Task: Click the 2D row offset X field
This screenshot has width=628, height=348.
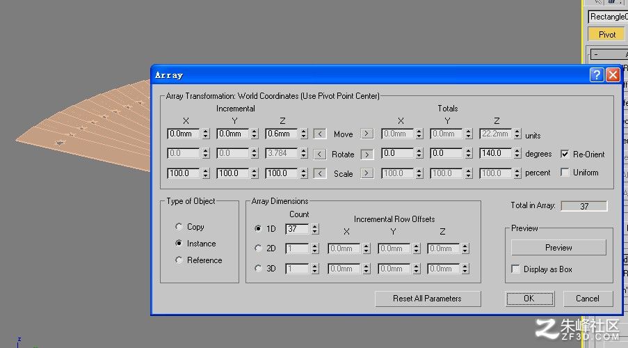Action: (x=344, y=248)
